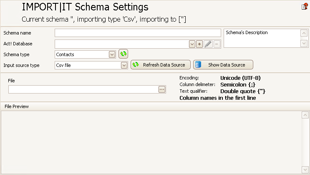
Task: Click the 'Column delimeter:' label
Action: 197,84
